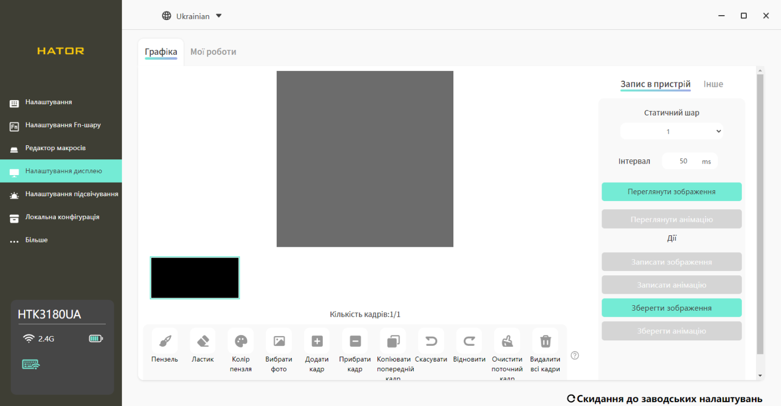Viewport: 781px width, 406px height.
Task: Remove a frame with Прибрати кадр
Action: 355,341
